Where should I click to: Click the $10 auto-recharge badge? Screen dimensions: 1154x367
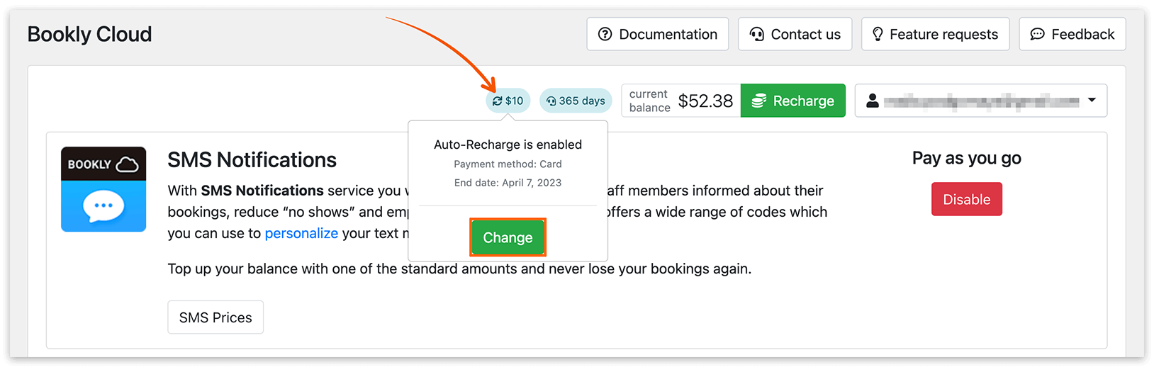(x=508, y=101)
